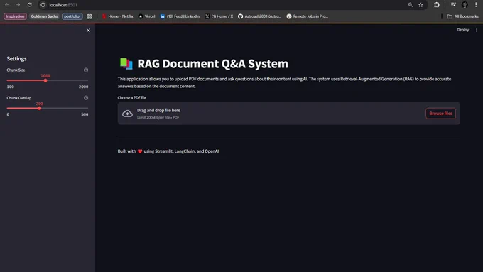483x272 pixels.
Task: Open the Home / X bookmark
Action: [219, 16]
